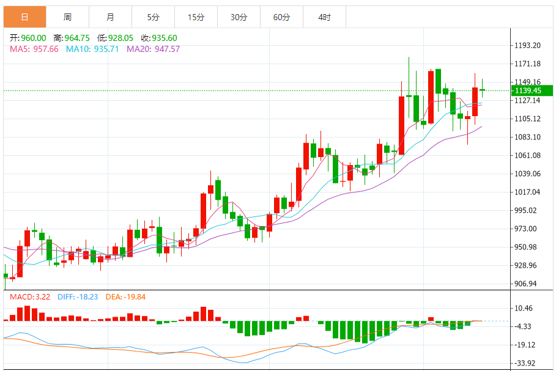This screenshot has width=556, height=371.
Task: Click the 开:960.00 opening price value
Action: [x=28, y=38]
